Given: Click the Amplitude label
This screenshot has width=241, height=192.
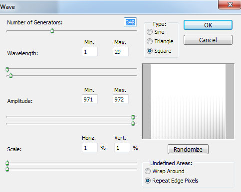Looking at the screenshot, I should pos(20,101).
